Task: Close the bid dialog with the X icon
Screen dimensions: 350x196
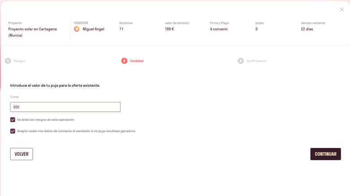Action: (x=341, y=9)
